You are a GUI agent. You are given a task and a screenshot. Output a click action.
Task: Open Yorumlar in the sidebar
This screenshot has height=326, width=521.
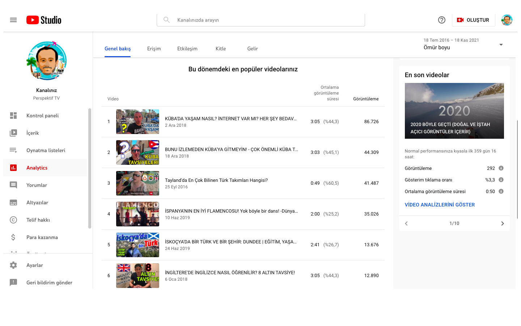click(x=45, y=185)
